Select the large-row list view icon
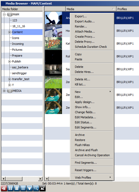 coord(17,188)
